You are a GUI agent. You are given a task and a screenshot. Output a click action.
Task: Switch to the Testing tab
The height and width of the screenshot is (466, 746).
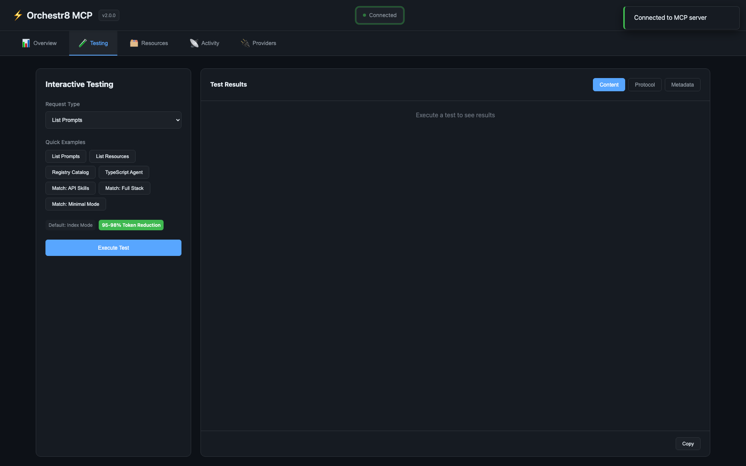click(93, 43)
